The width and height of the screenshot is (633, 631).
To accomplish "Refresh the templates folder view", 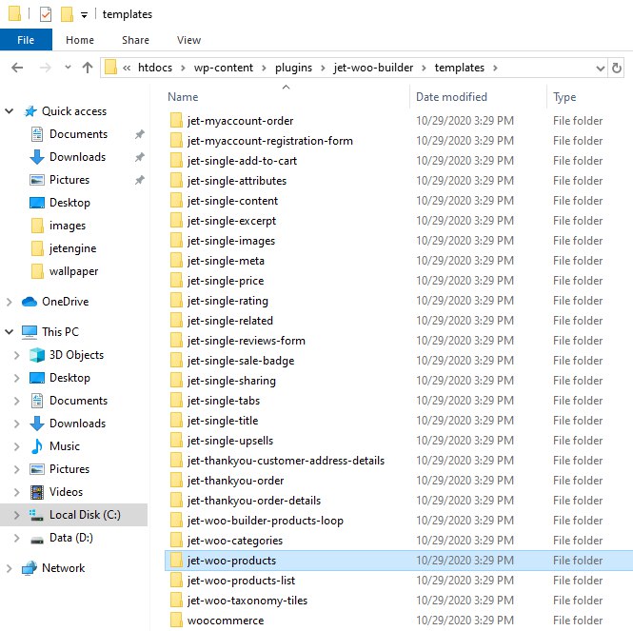I will tap(616, 68).
